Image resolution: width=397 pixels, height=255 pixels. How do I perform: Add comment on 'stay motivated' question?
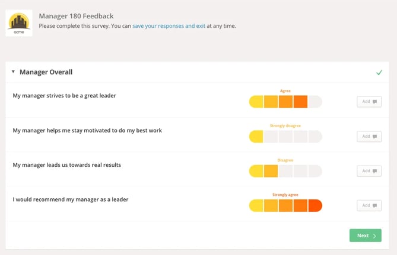[x=369, y=137]
